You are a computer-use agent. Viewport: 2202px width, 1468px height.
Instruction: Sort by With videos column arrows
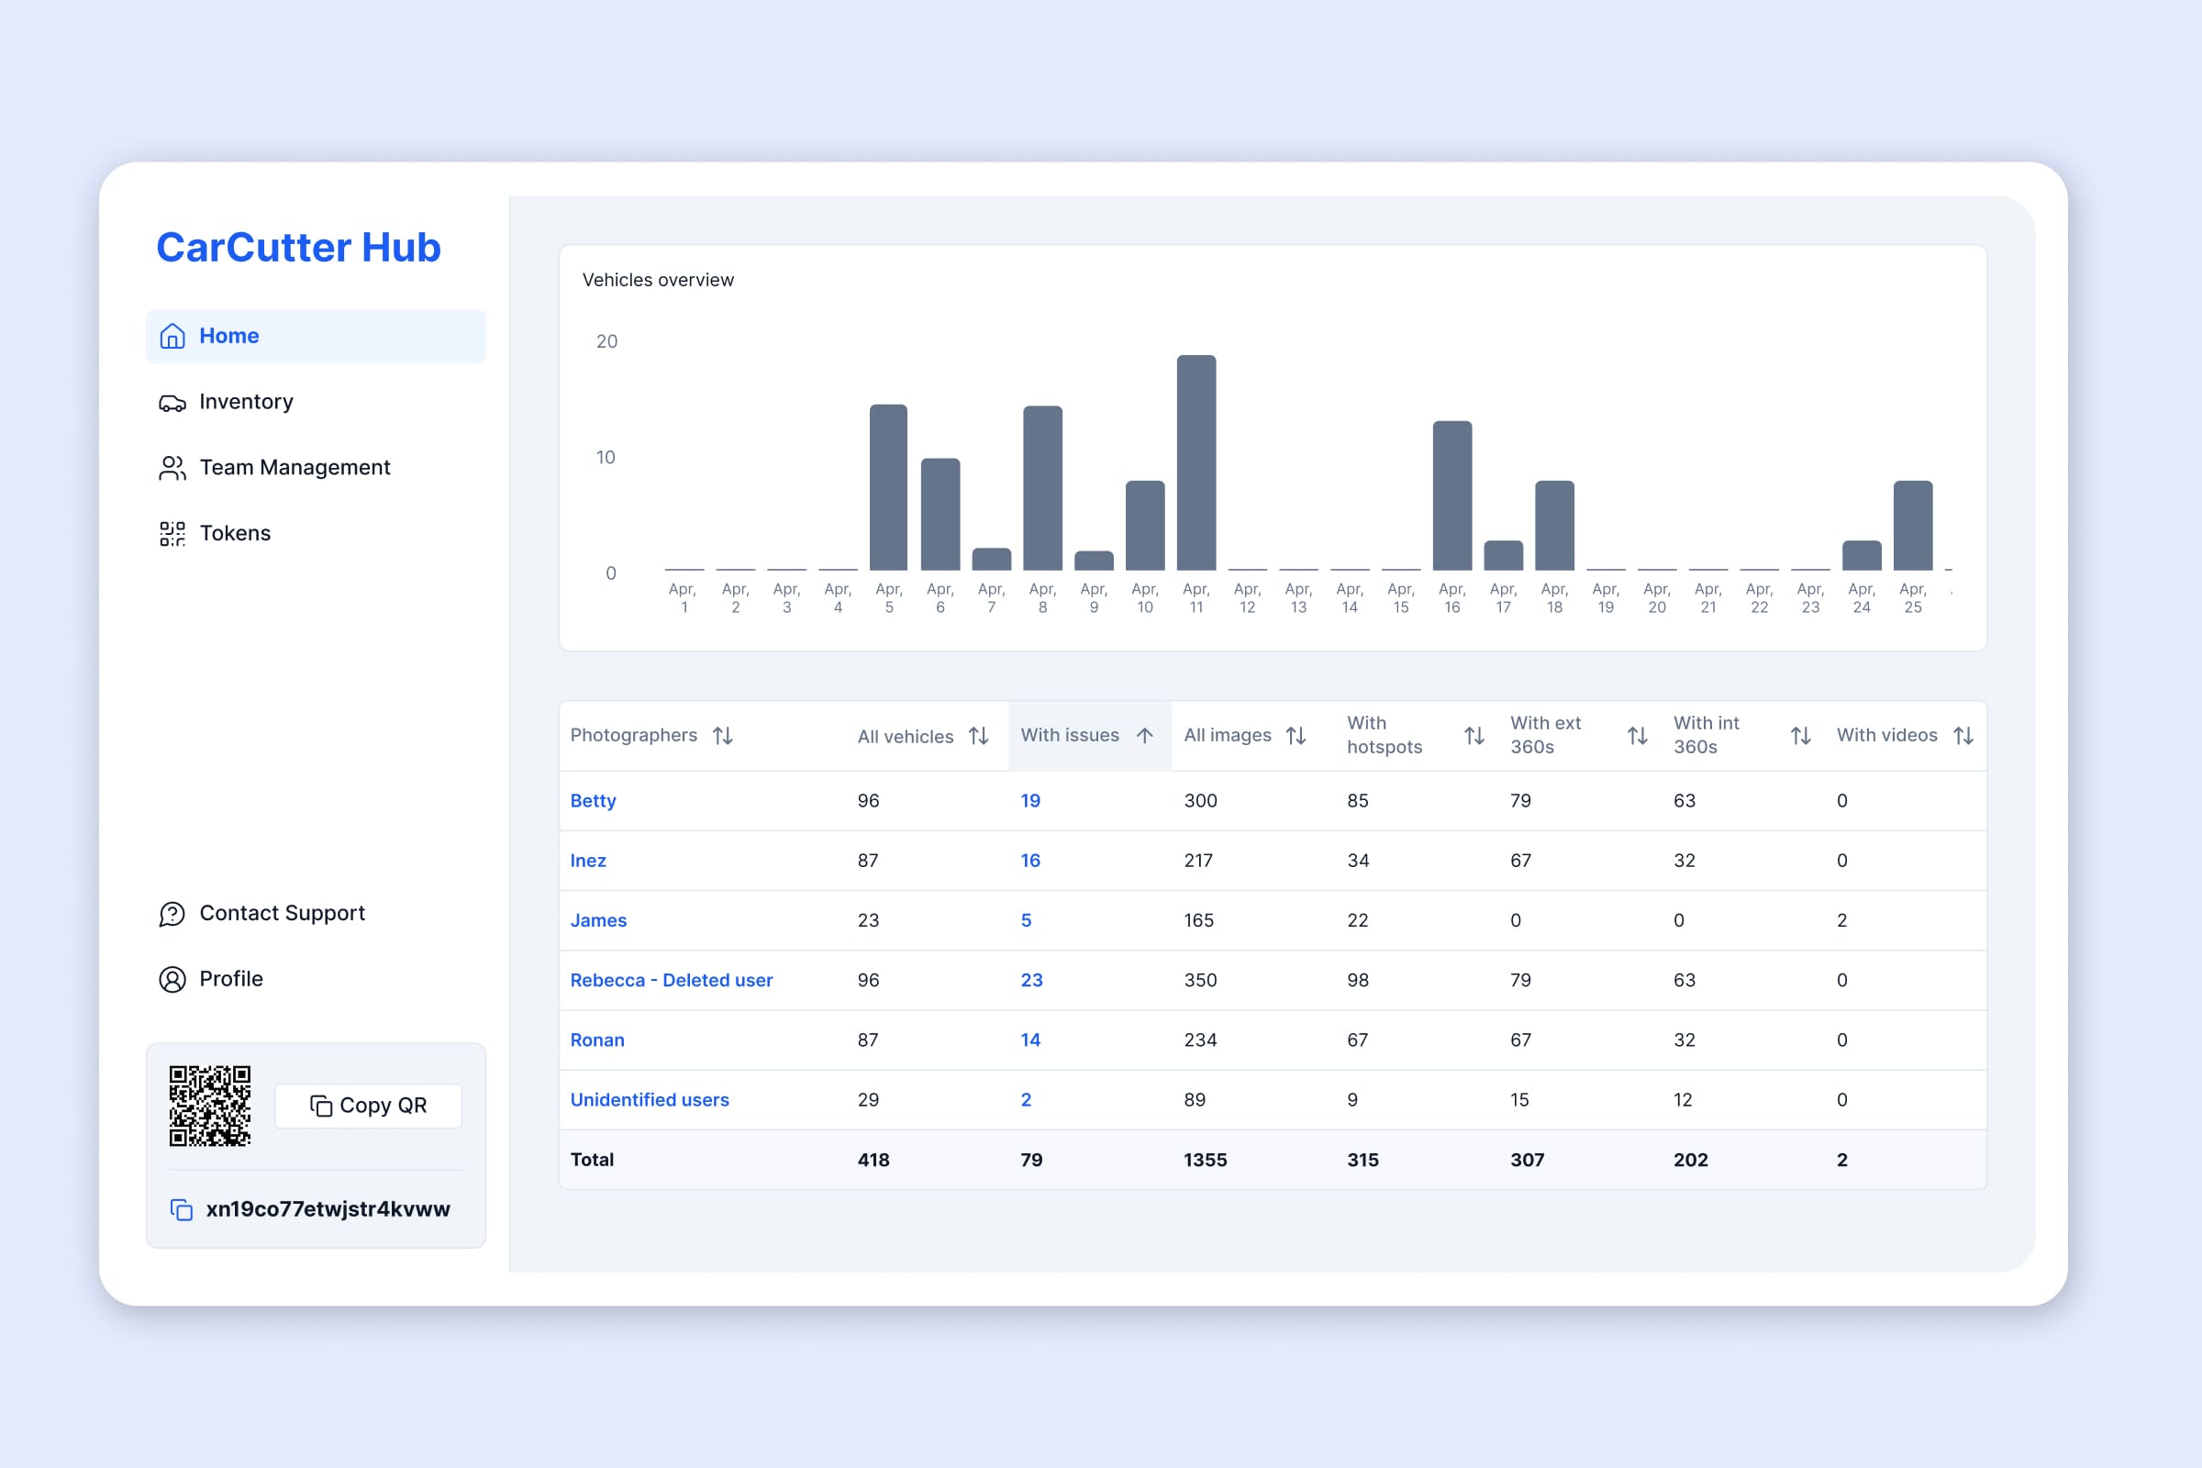1963,736
